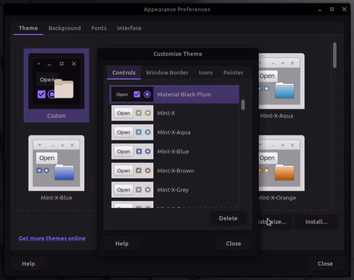Open the Get more themes online link

[x=52, y=239]
